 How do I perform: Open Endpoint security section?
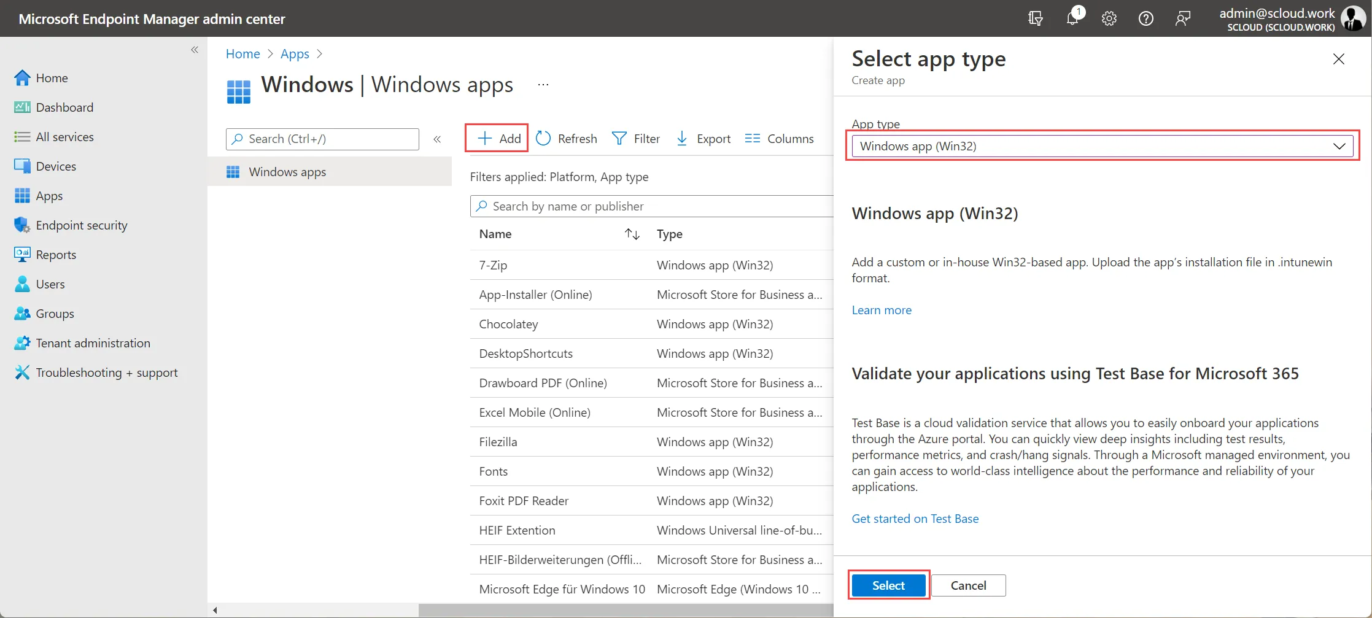point(82,225)
